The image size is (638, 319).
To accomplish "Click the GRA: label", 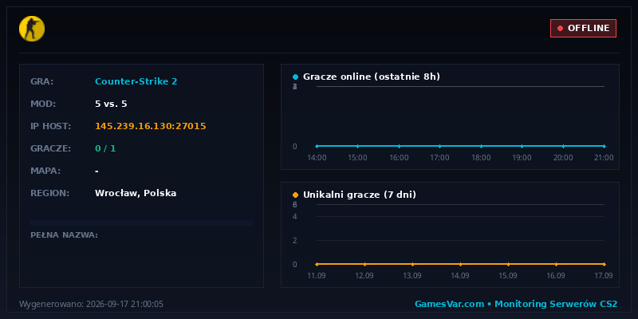I will tap(42, 81).
